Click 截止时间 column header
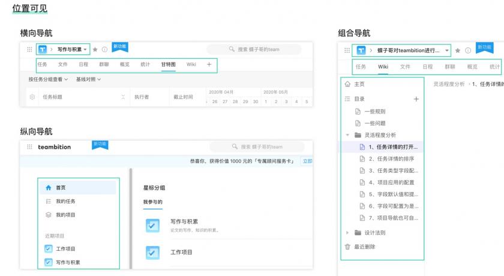The image size is (504, 276). pyautogui.click(x=183, y=97)
